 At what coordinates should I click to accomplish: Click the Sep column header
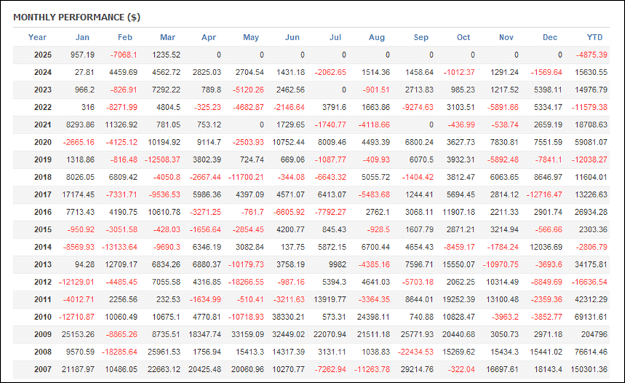(x=421, y=37)
